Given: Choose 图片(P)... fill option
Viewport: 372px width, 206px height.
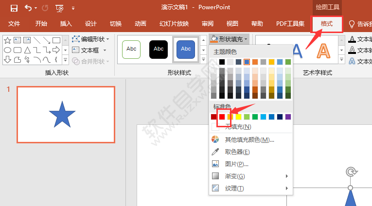Looking at the screenshot, I should point(251,164).
